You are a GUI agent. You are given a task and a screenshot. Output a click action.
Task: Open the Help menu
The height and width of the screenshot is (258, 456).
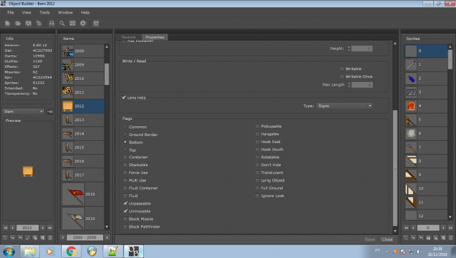[85, 13]
